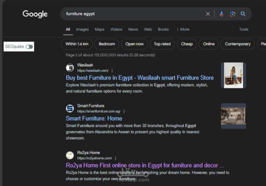Image resolution: width=266 pixels, height=186 pixels.
Task: Click the Wasilaah site favicon
Action: point(70,68)
